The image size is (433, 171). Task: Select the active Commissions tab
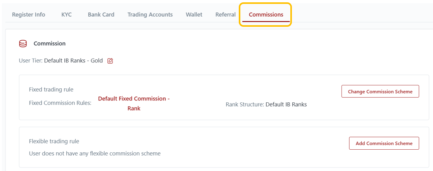pos(266,15)
